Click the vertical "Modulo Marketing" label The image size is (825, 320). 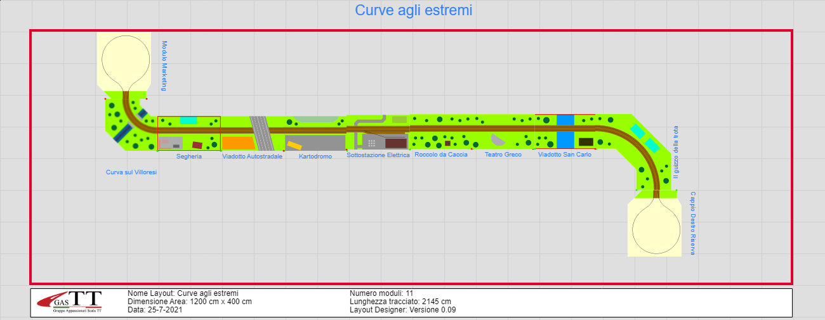pyautogui.click(x=164, y=66)
